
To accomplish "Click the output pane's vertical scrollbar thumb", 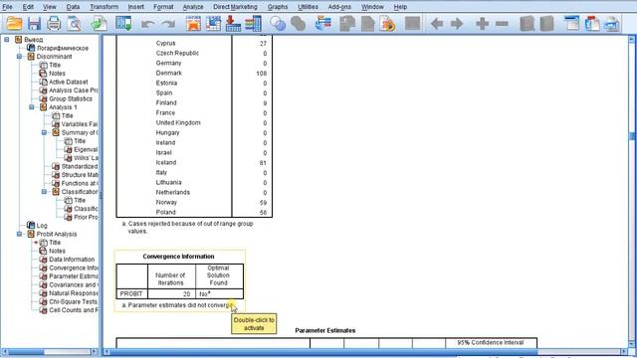I will pos(632,135).
